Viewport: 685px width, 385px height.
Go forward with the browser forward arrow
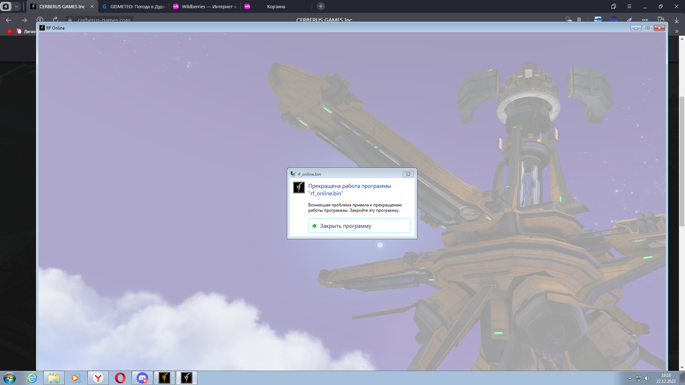[x=24, y=20]
